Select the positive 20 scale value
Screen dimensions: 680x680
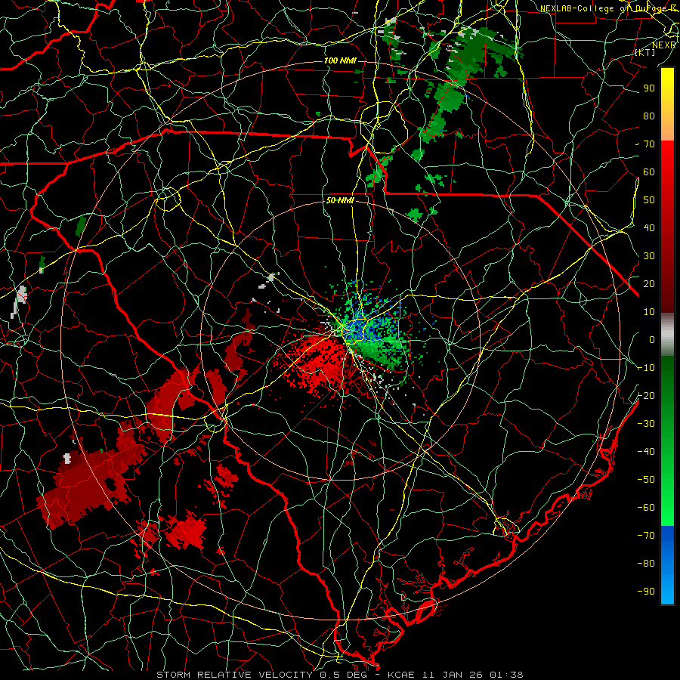pos(649,283)
